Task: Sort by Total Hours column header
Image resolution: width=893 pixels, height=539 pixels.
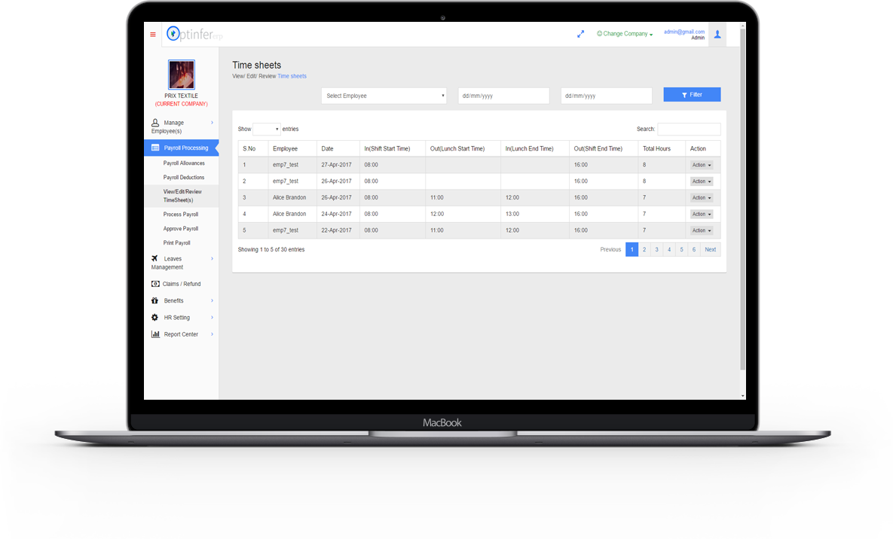Action: [662, 148]
